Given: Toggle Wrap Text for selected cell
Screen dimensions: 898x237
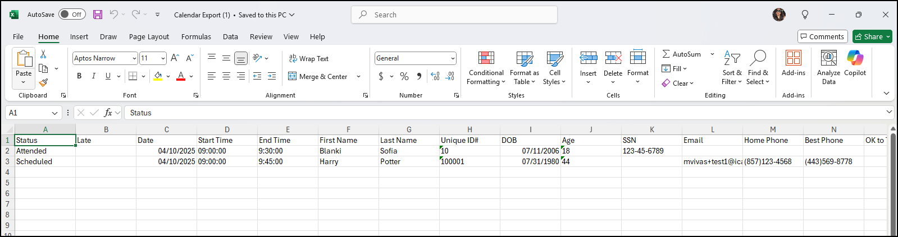Looking at the screenshot, I should coord(308,58).
